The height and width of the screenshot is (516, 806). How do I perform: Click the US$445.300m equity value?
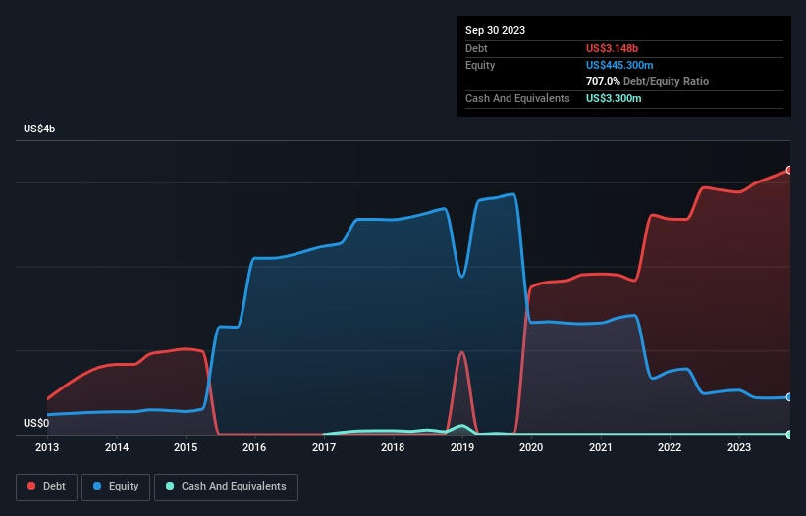pyautogui.click(x=619, y=65)
